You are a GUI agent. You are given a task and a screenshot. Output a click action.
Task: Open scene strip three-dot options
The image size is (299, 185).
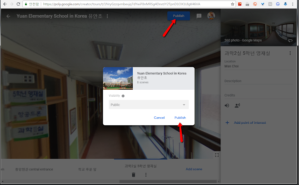(x=146, y=175)
